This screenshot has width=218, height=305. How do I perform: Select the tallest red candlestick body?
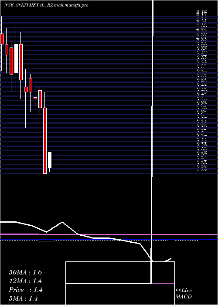pyautogui.click(x=45, y=141)
